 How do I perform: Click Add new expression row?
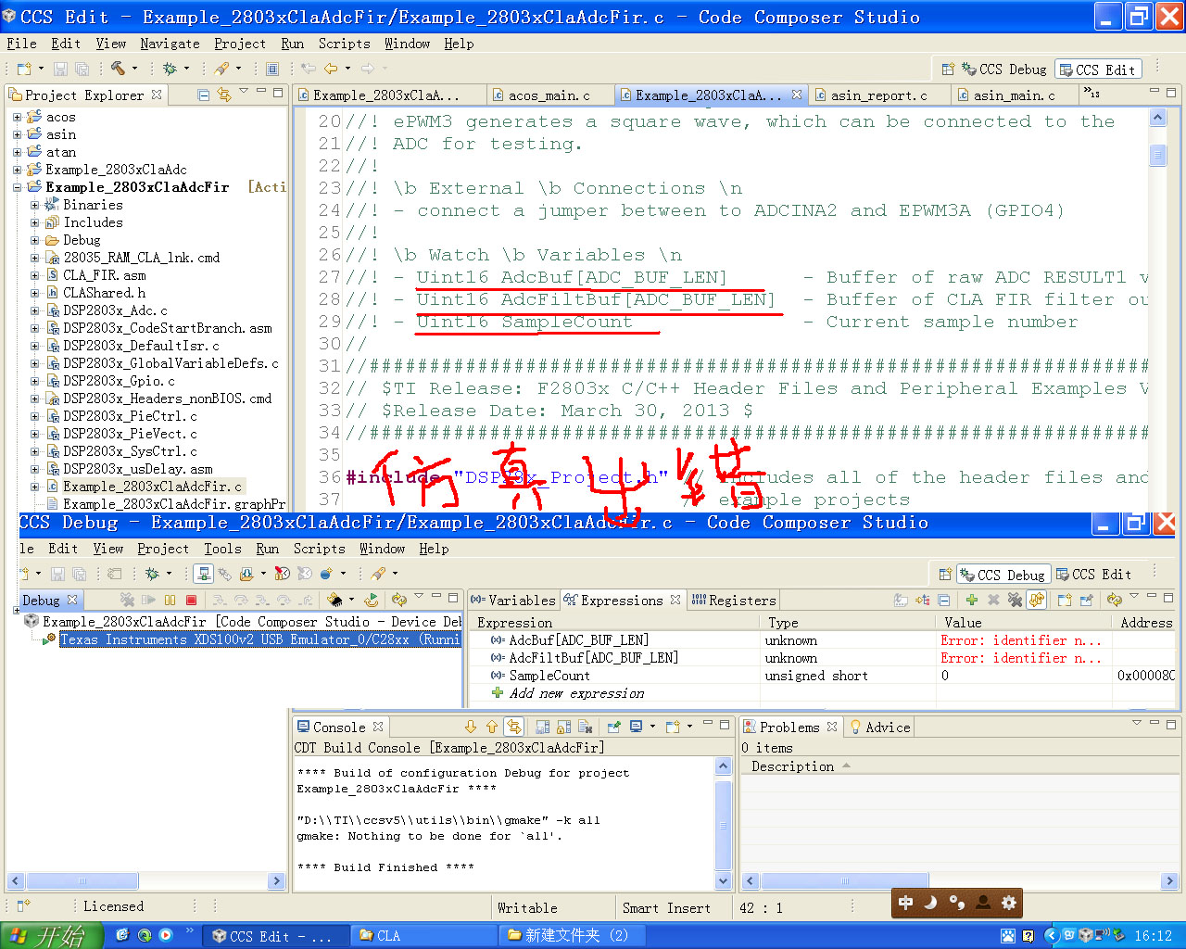(x=576, y=693)
